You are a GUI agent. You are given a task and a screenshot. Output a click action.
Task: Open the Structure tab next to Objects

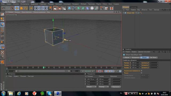(x=133, y=7)
